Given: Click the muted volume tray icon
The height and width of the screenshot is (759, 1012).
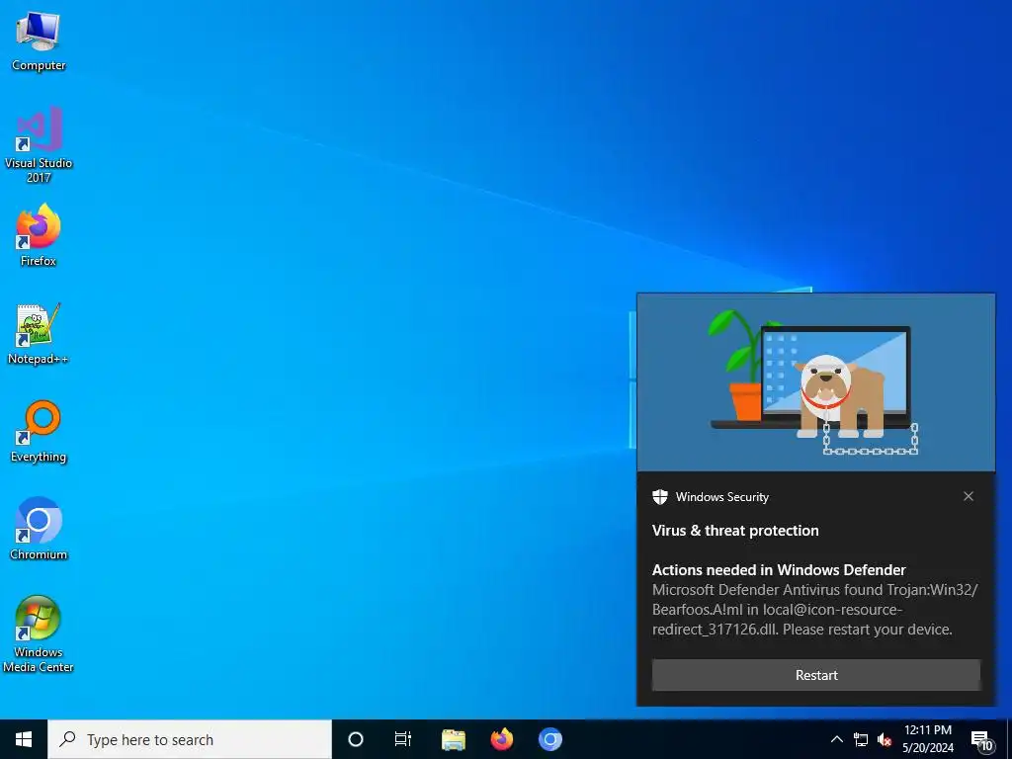Looking at the screenshot, I should pyautogui.click(x=885, y=739).
